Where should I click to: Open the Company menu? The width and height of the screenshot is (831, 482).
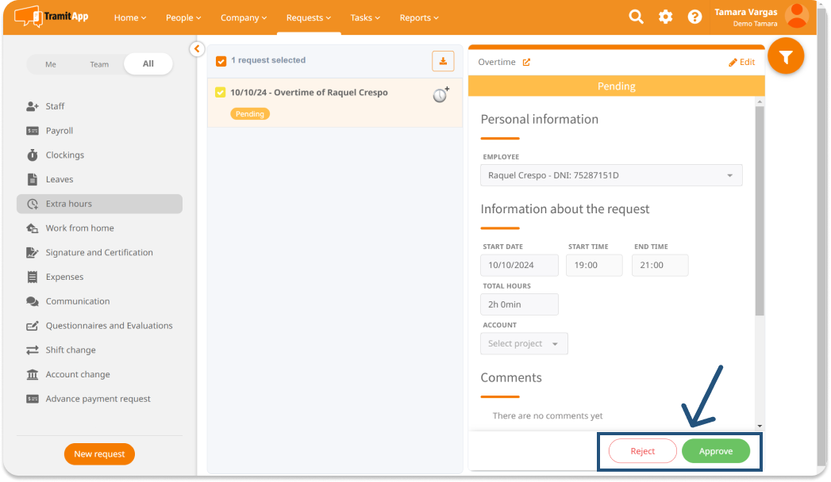click(243, 17)
